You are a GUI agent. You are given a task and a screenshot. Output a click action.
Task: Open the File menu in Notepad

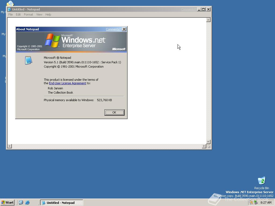10,14
